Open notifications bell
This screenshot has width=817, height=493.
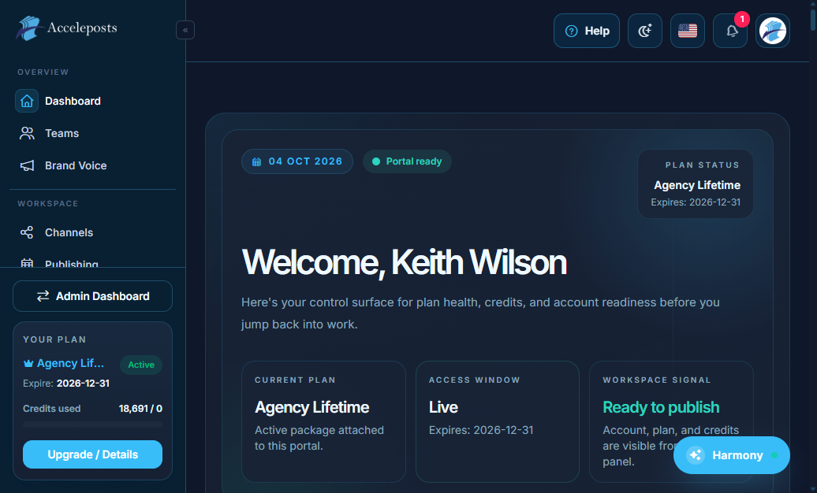pyautogui.click(x=730, y=31)
